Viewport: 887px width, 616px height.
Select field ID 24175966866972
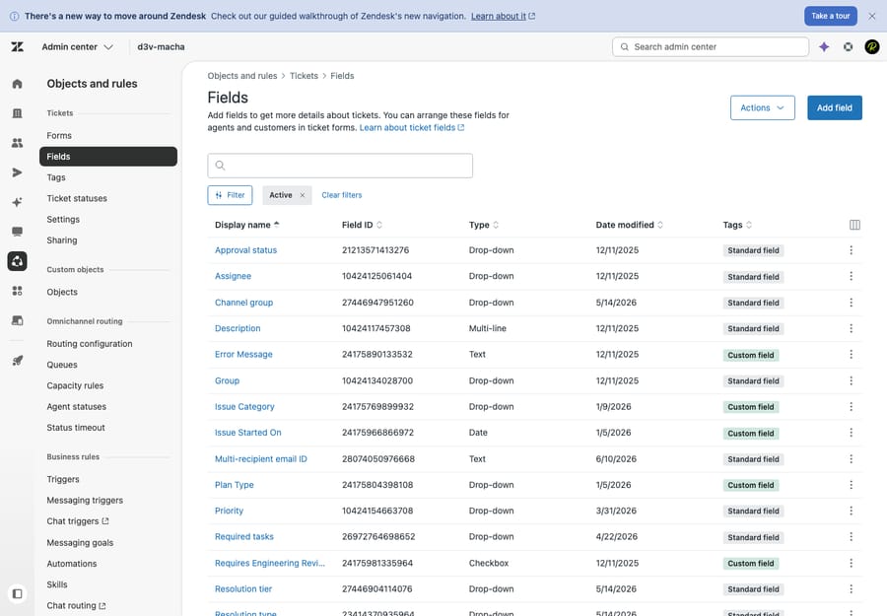(x=377, y=433)
